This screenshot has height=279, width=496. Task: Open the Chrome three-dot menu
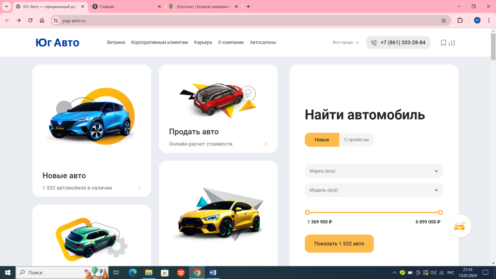pyautogui.click(x=489, y=20)
